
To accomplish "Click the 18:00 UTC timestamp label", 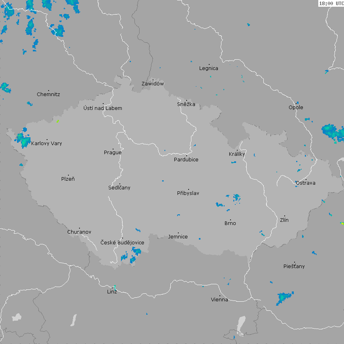I will click(x=331, y=4).
